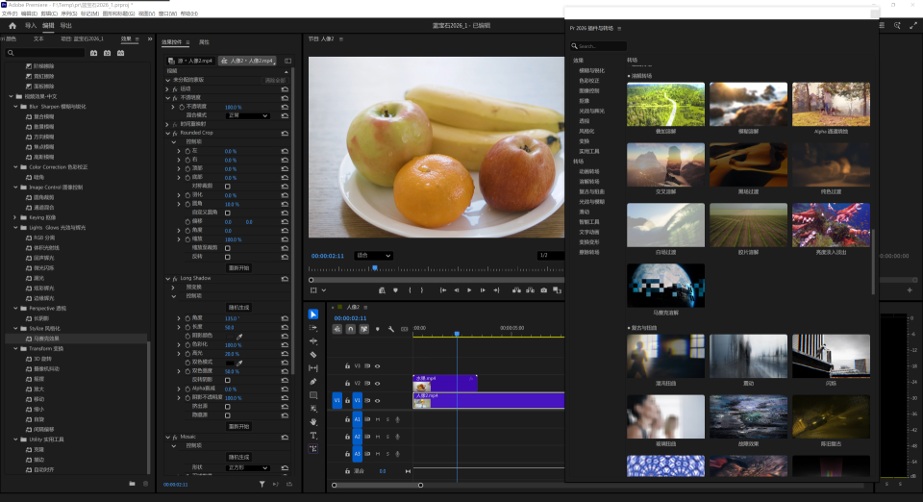Select the Type text tool
Screen dimensions: 923x502
pyautogui.click(x=313, y=435)
